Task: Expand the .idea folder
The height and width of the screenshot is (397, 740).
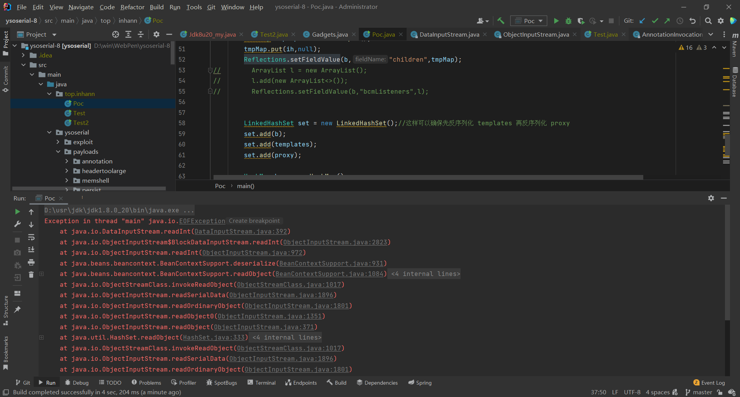Action: pos(24,55)
